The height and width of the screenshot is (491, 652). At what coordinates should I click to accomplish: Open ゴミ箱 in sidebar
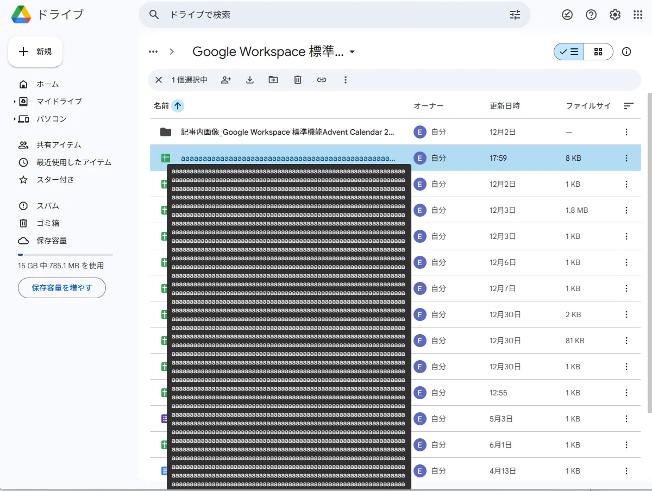point(48,223)
